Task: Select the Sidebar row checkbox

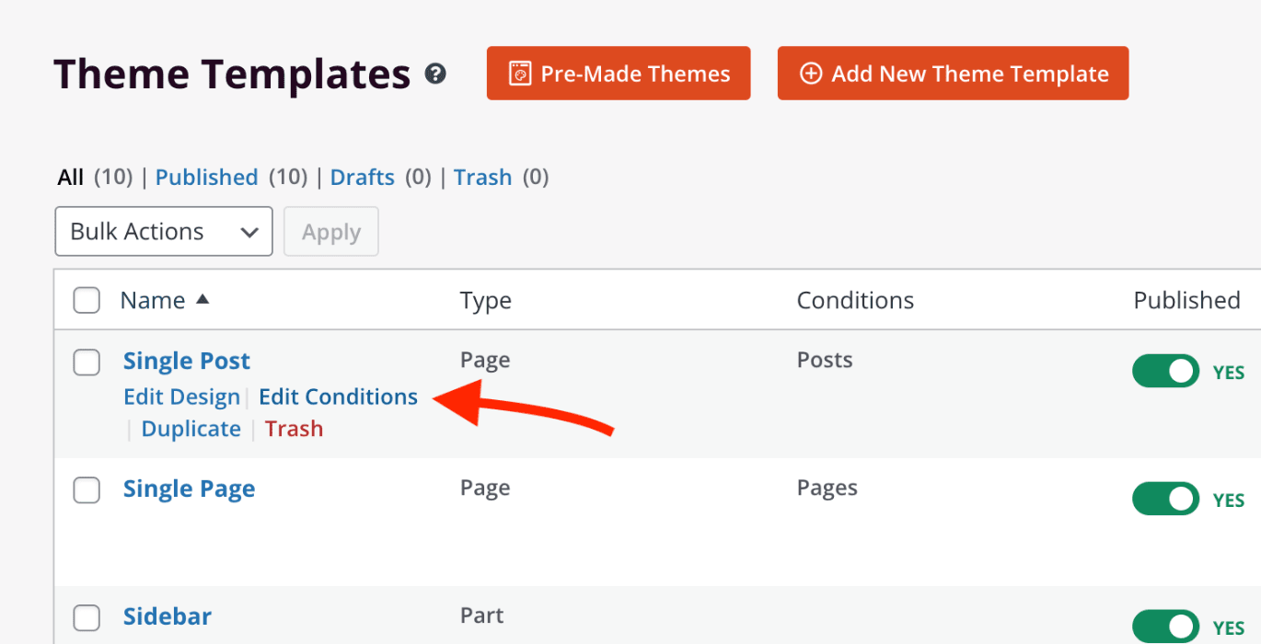Action: [x=87, y=618]
